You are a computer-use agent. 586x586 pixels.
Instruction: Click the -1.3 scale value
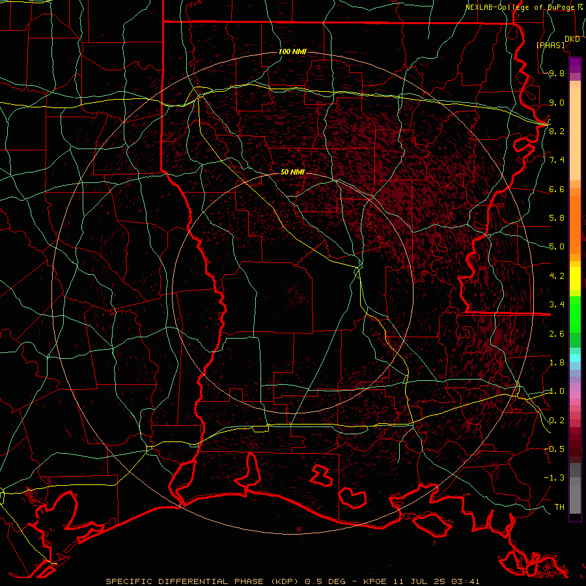(x=554, y=478)
